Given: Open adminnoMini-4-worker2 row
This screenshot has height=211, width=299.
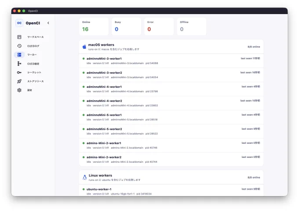Looking at the screenshot, I should (171, 103).
